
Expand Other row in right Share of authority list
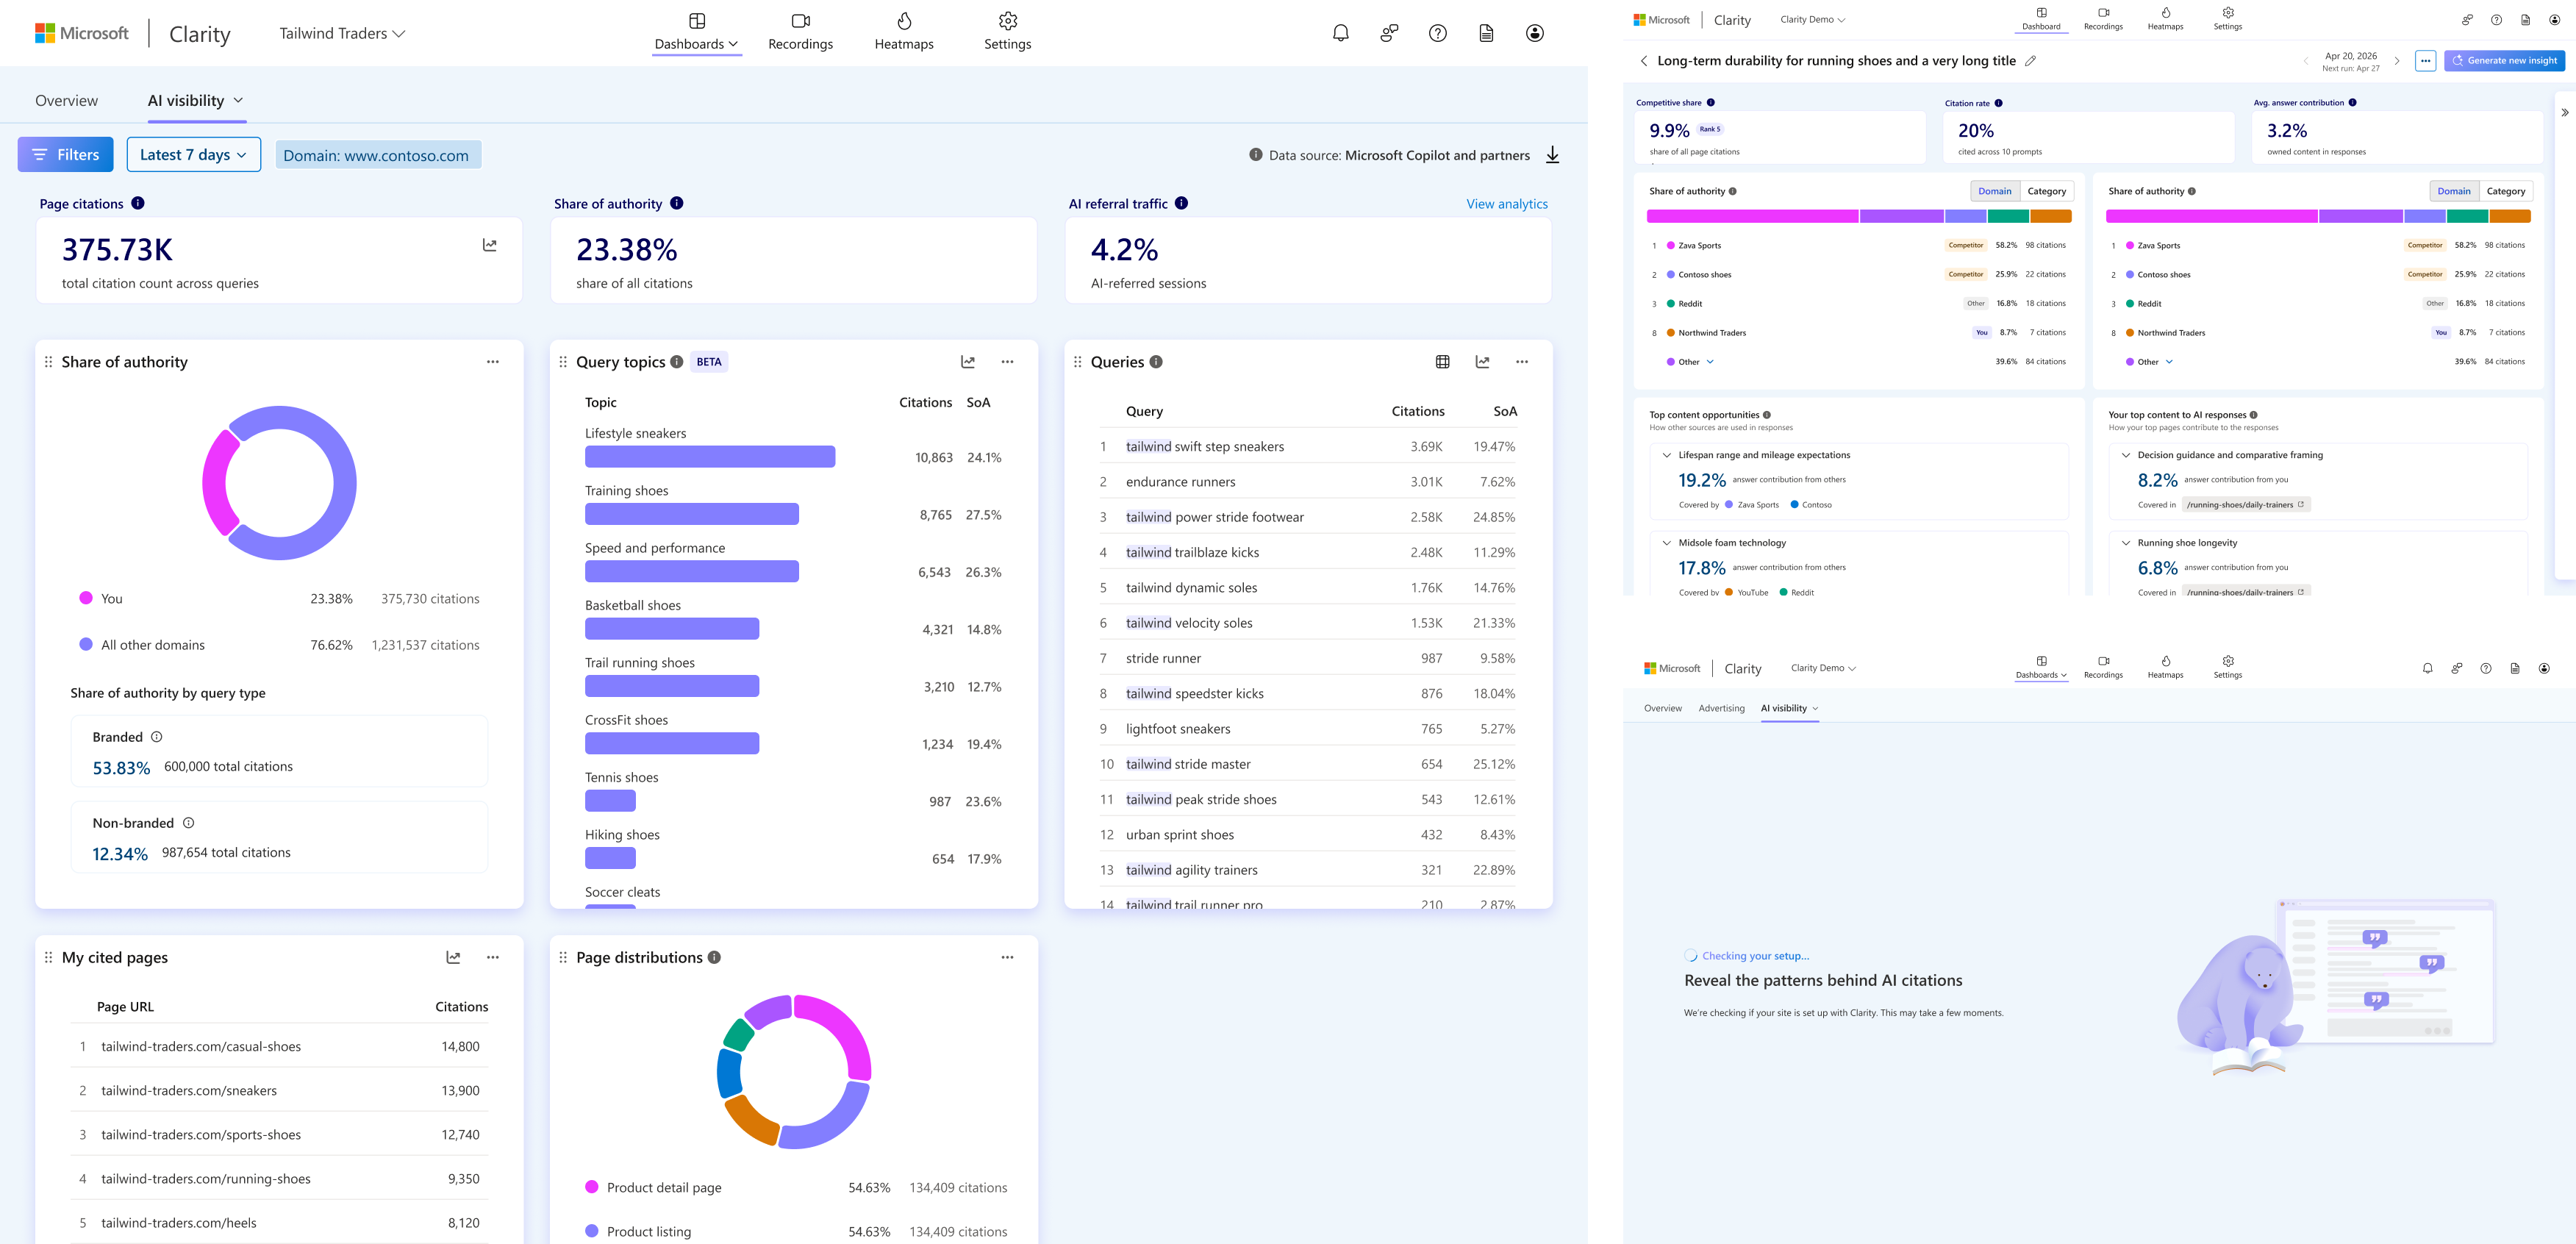point(2169,362)
